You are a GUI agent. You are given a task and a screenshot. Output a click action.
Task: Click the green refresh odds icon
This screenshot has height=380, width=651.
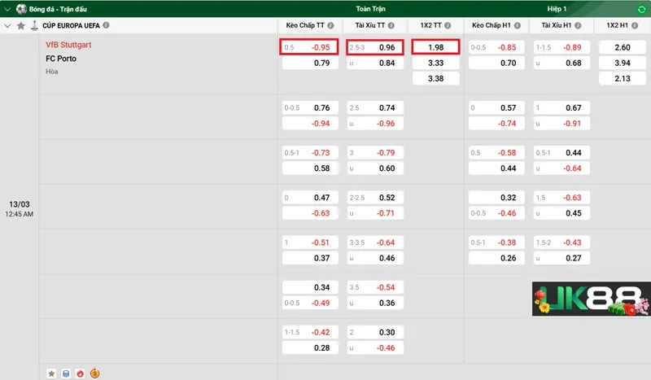click(640, 9)
